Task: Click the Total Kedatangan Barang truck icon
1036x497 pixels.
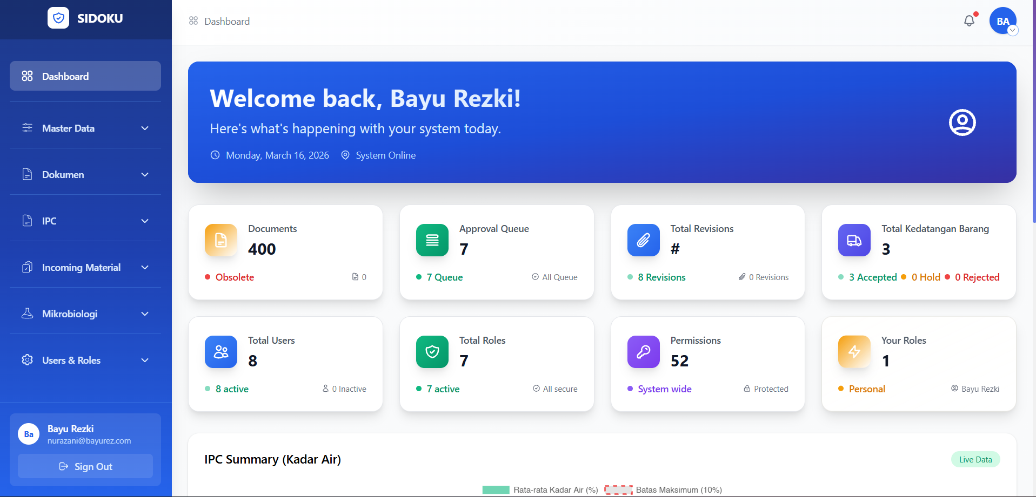Action: (854, 240)
